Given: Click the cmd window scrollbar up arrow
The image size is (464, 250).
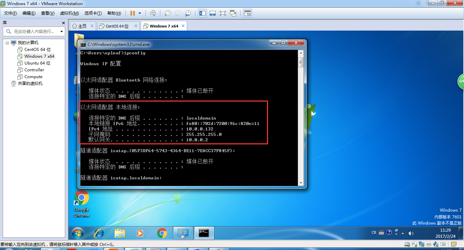Looking at the screenshot, I should pos(300,53).
